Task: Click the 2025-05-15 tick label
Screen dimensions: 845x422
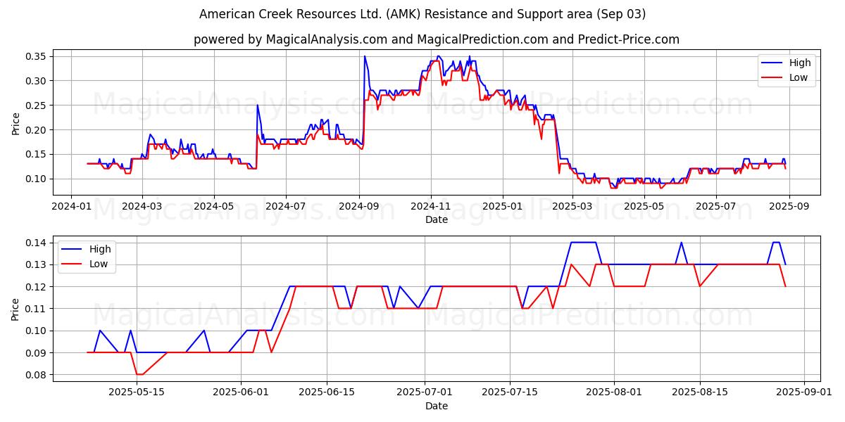Action: click(137, 392)
